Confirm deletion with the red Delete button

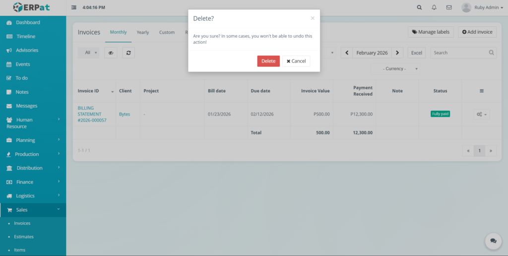coord(268,61)
